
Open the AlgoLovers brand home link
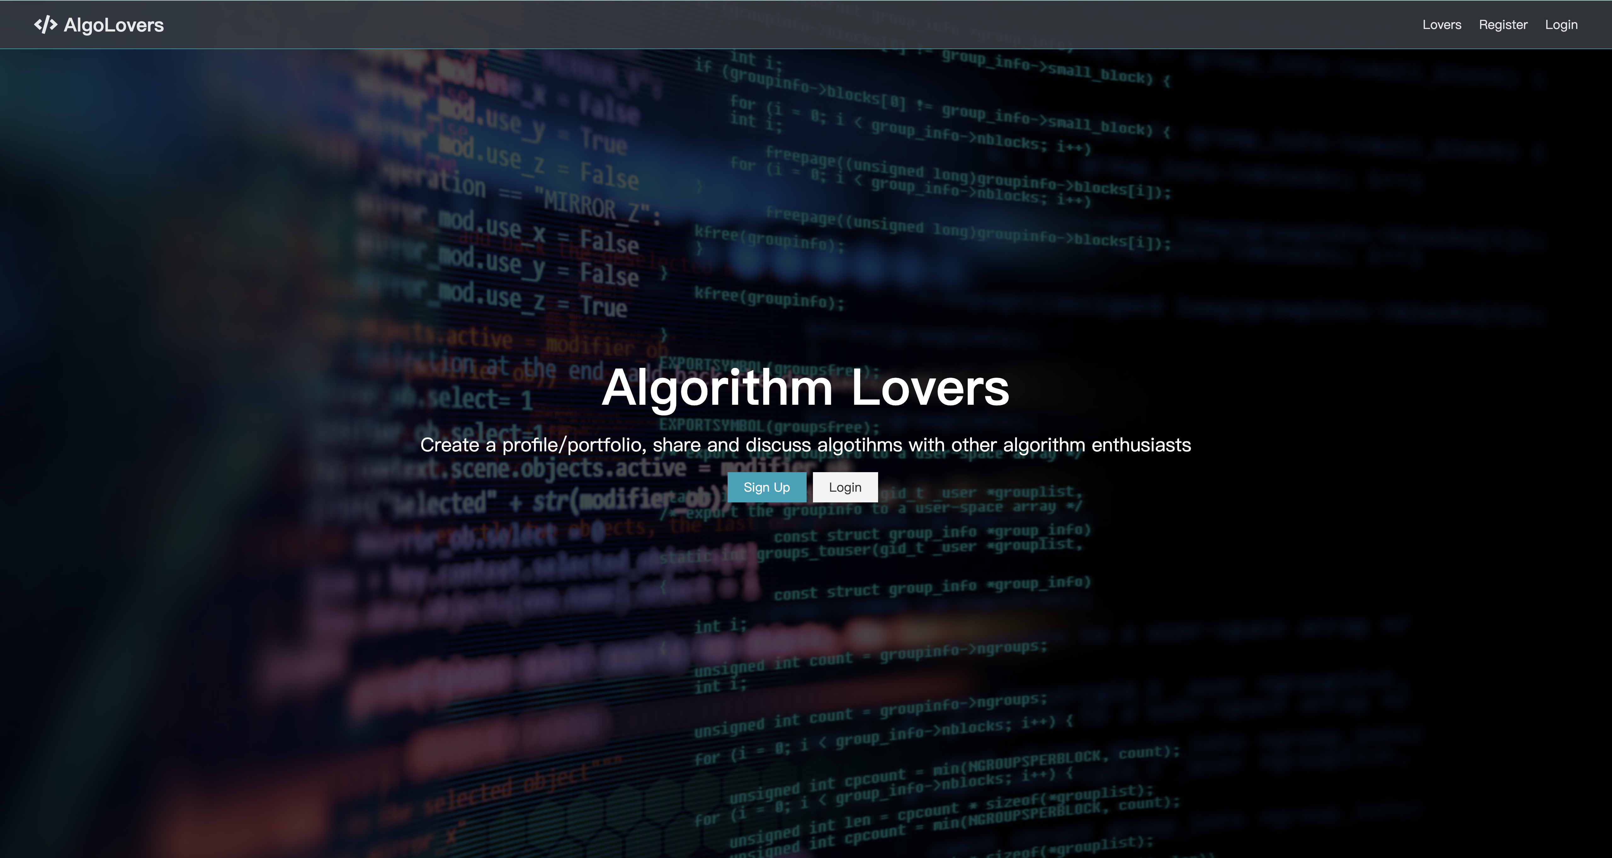[99, 25]
